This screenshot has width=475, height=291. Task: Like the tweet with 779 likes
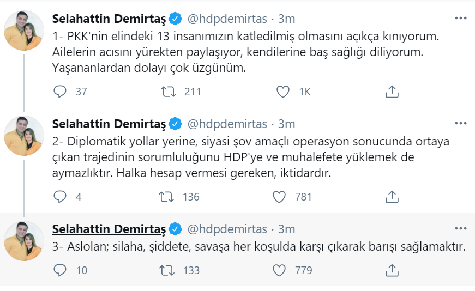pos(279,270)
